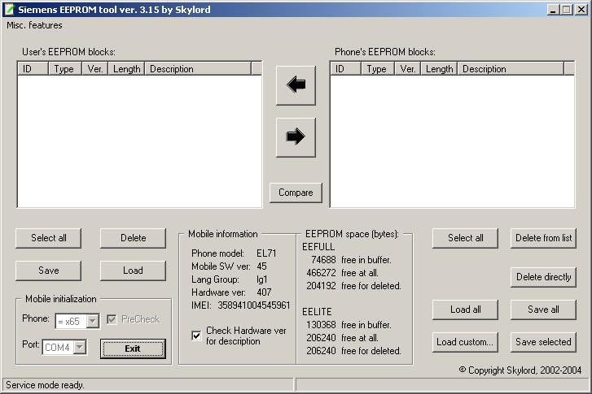Viewport: 592px width, 394px height.
Task: Sort Phone's blocks by ID column
Action: coord(345,69)
